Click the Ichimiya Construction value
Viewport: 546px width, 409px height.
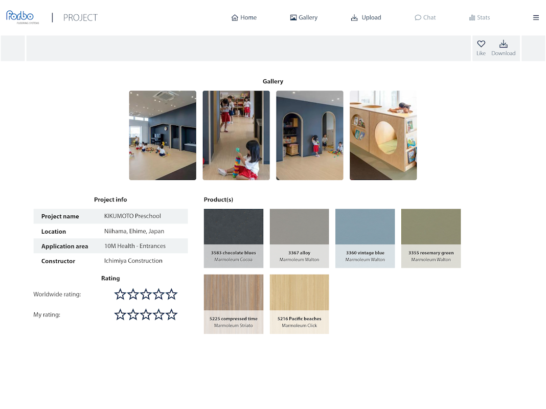[x=133, y=261]
